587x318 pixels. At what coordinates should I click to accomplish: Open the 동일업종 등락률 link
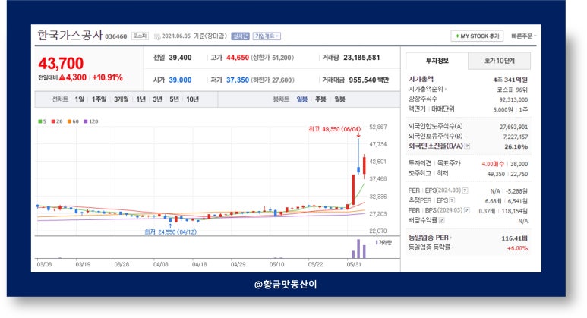(431, 247)
